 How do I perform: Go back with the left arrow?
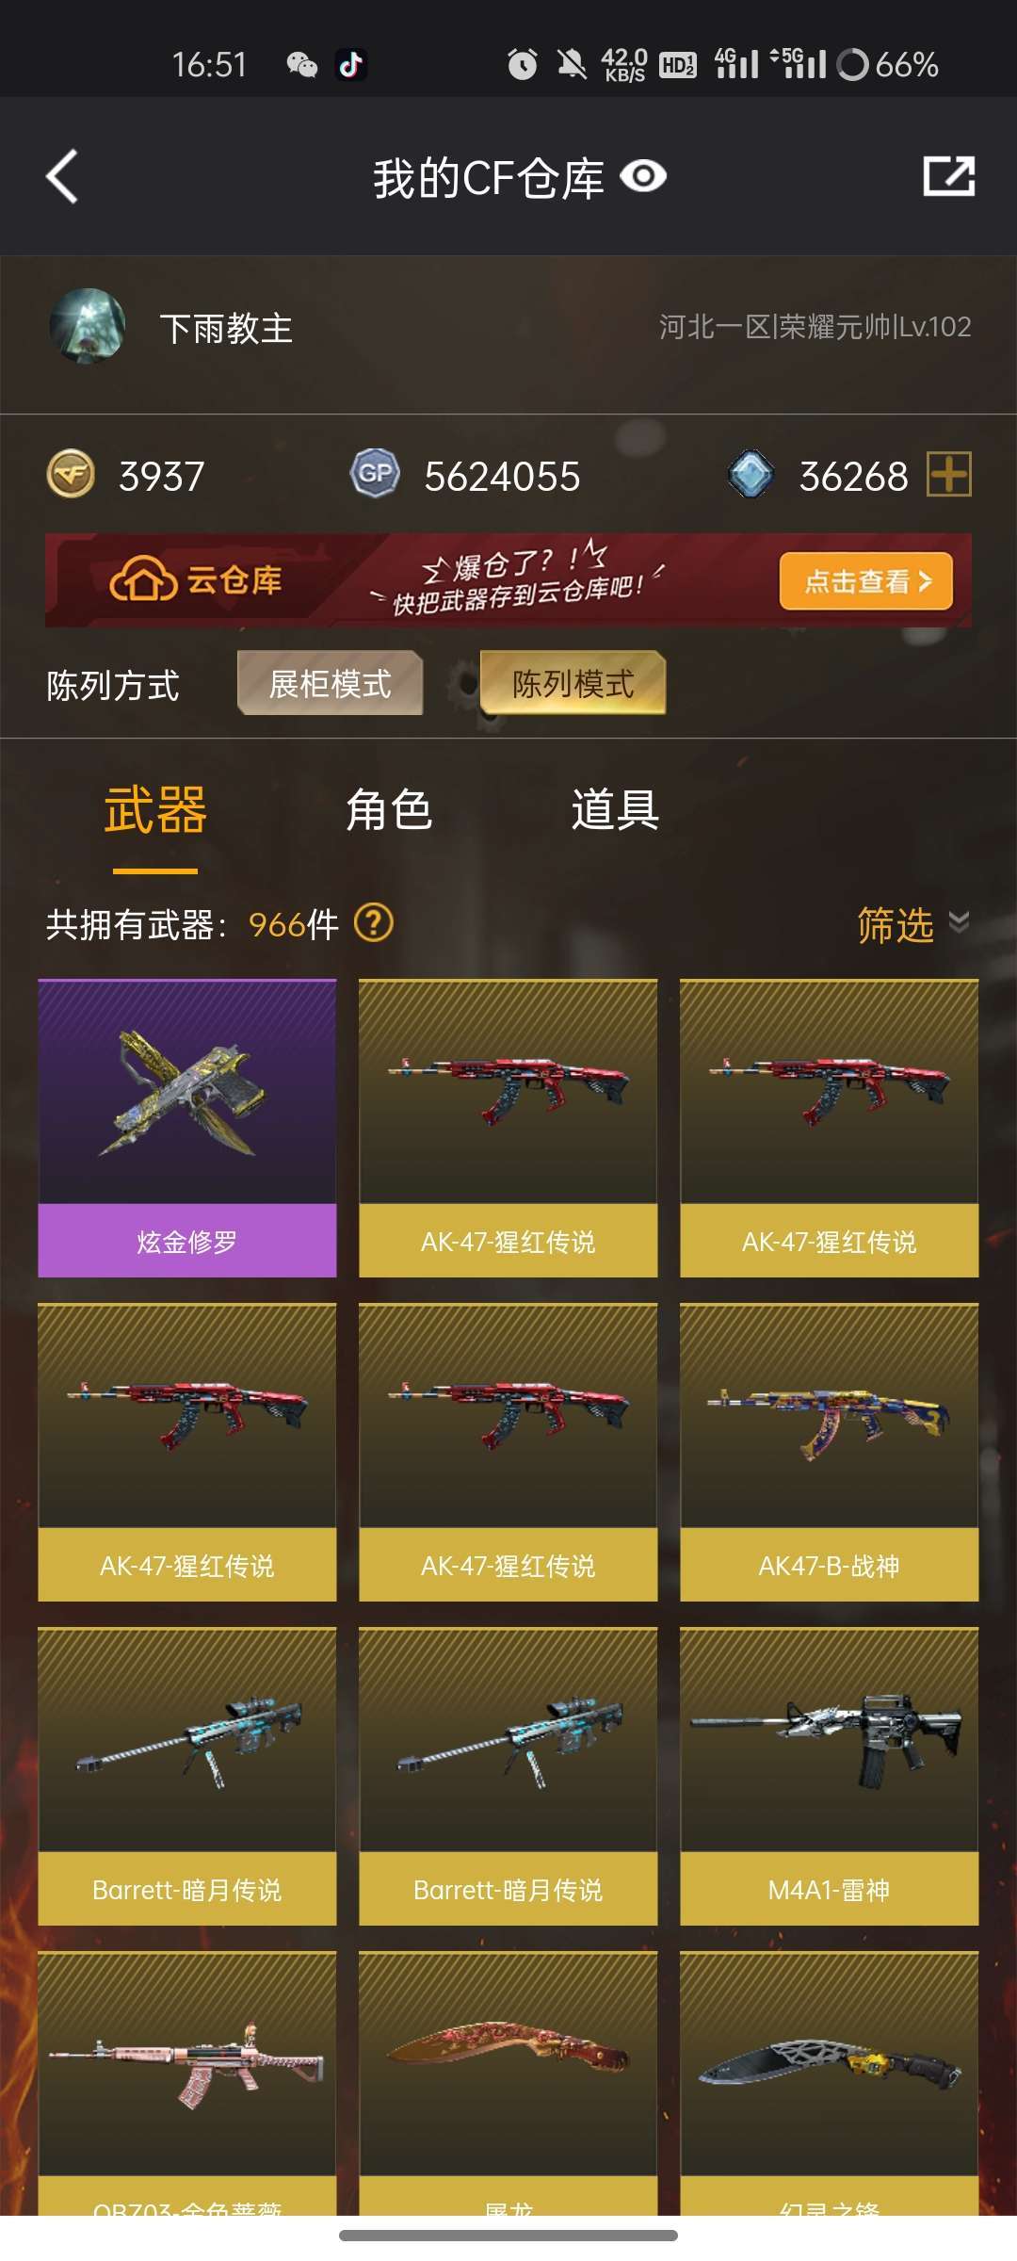pos(62,176)
